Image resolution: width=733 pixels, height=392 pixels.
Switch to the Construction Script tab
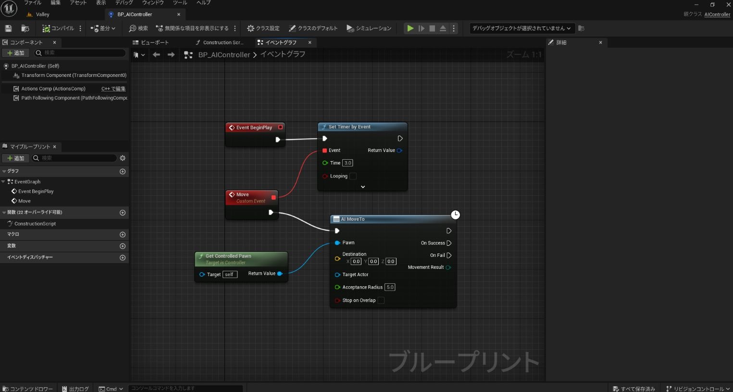coord(220,42)
